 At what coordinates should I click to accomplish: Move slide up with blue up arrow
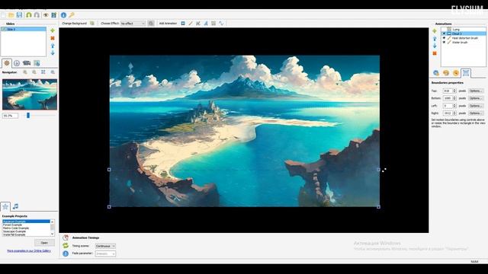pos(53,46)
